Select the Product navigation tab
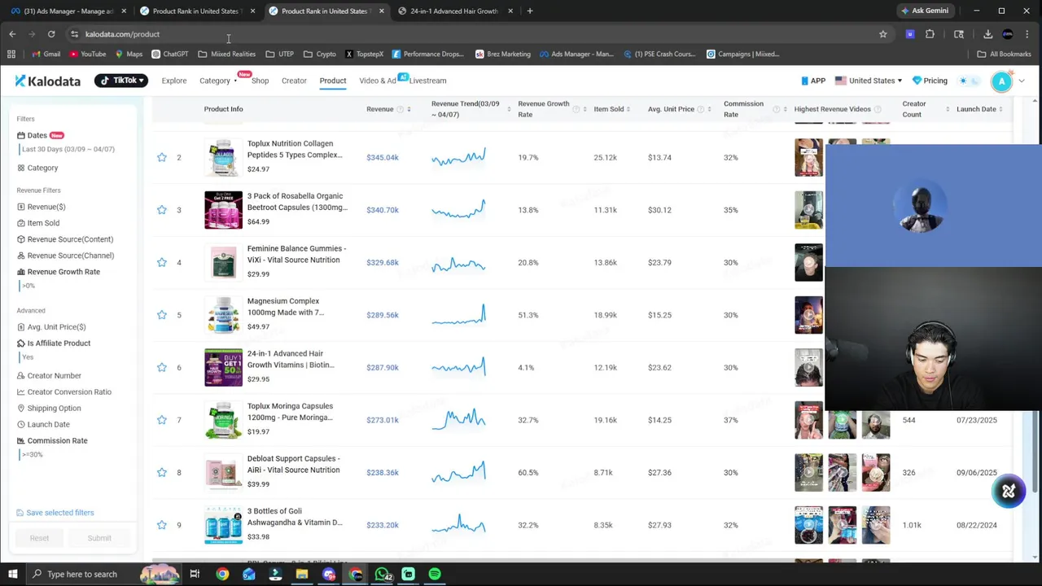Screen dimensions: 1042x586 coord(332,81)
